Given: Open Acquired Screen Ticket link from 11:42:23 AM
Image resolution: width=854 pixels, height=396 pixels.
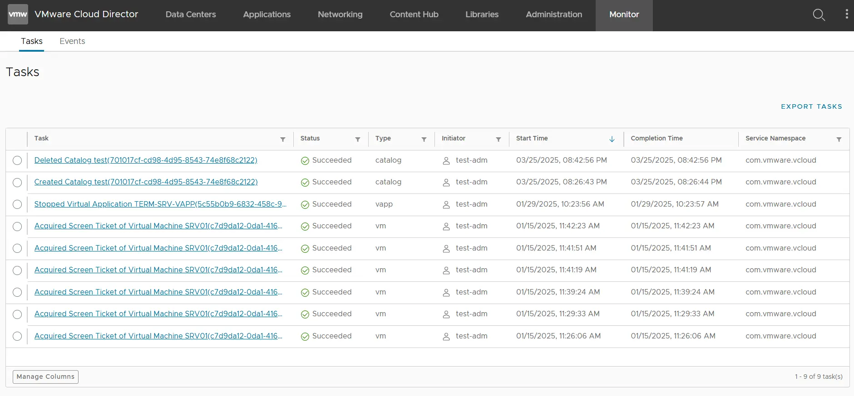Looking at the screenshot, I should coord(158,226).
